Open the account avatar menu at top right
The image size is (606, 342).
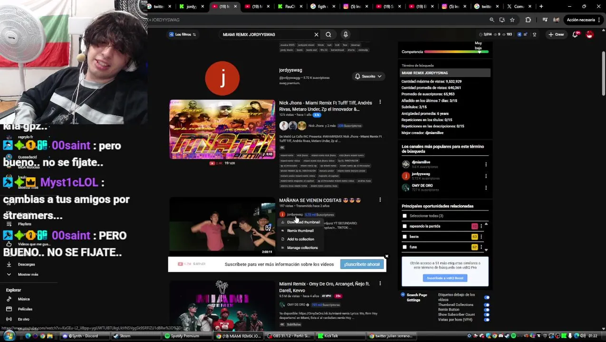point(589,35)
